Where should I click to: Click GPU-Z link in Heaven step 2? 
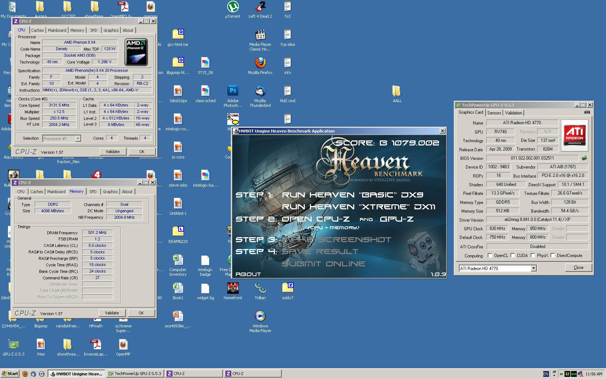click(397, 219)
